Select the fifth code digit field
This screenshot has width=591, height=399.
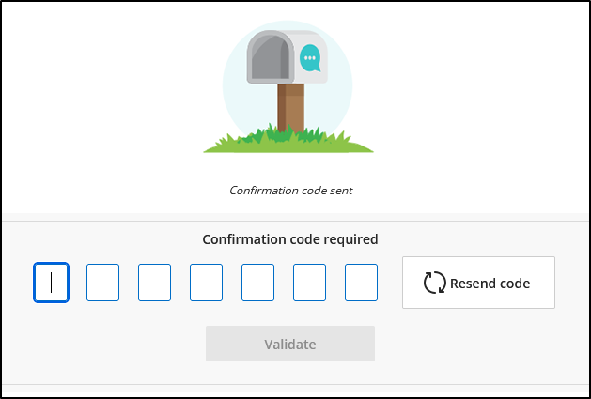click(x=257, y=282)
